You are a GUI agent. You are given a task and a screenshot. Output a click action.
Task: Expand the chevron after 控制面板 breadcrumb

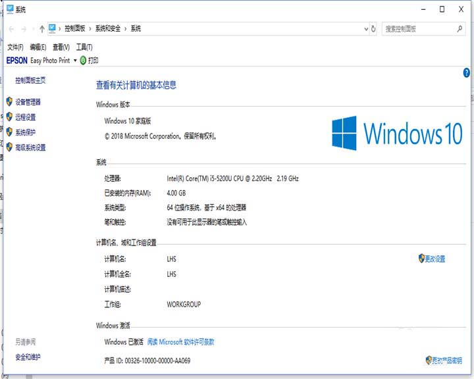tap(90, 29)
